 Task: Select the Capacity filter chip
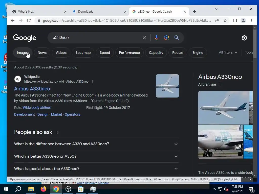[156, 53]
